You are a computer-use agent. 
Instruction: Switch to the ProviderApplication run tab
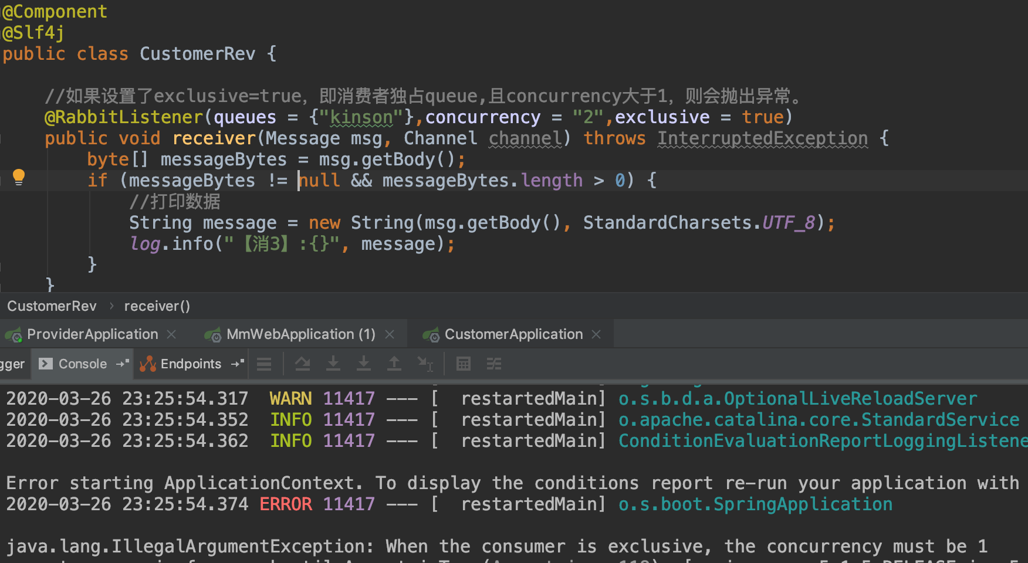(x=93, y=334)
